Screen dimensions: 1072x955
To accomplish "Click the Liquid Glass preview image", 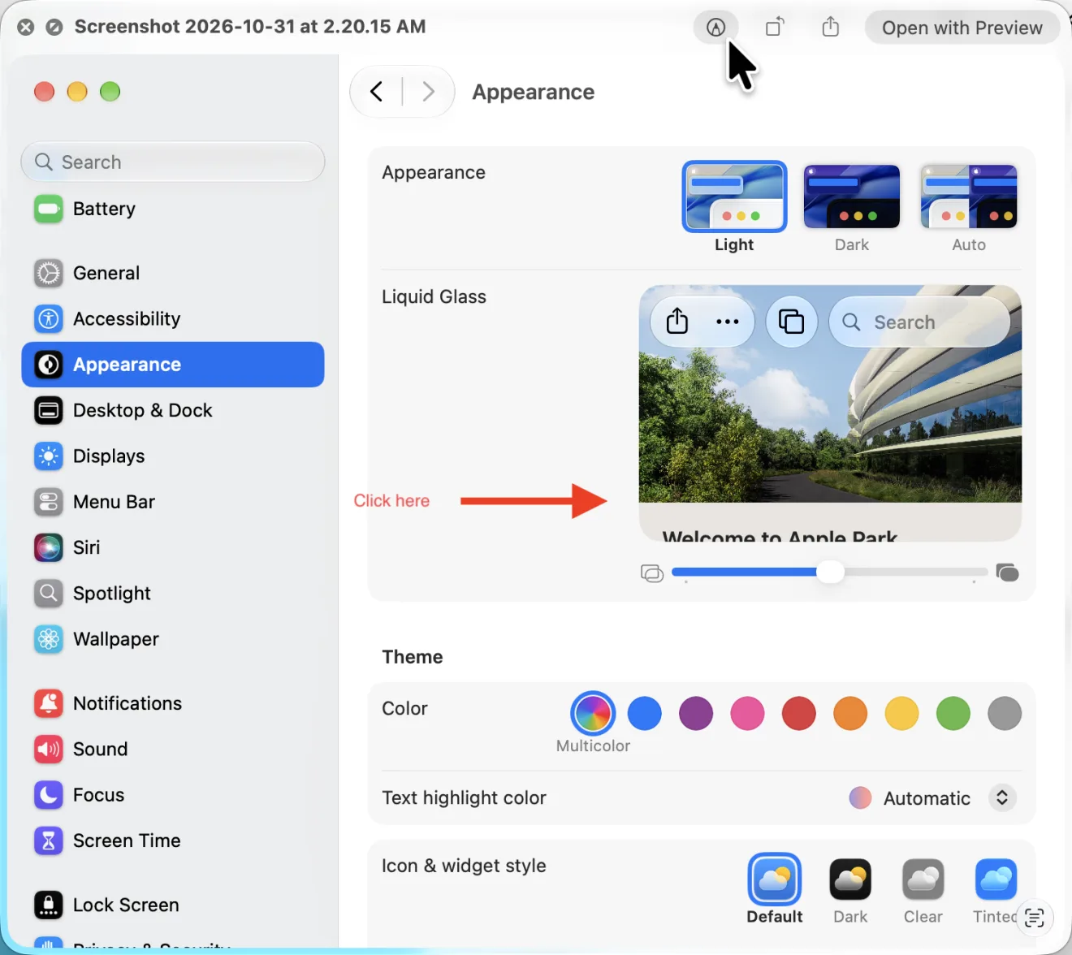I will [830, 413].
